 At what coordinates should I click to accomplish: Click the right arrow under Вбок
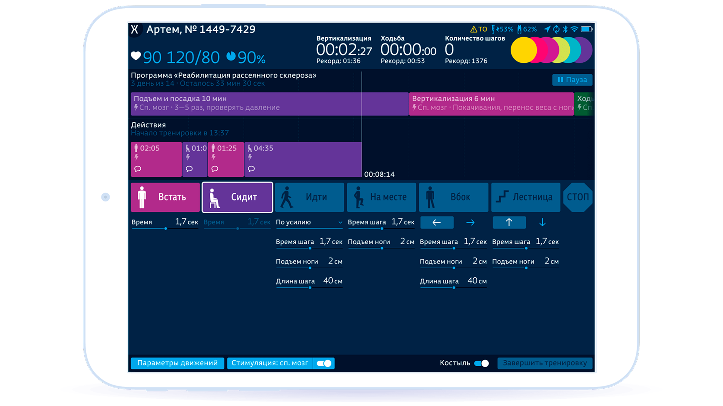click(470, 223)
